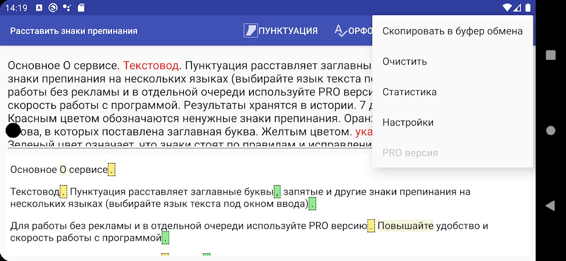Tap the highlighted word Повышайте
The height and width of the screenshot is (261, 566).
(x=405, y=226)
